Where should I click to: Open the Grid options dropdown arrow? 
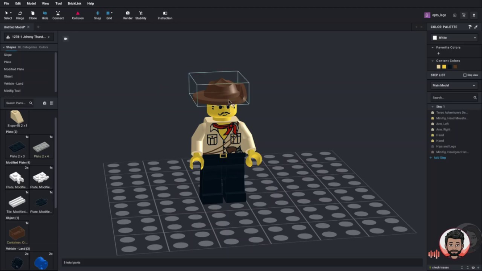[x=112, y=13]
